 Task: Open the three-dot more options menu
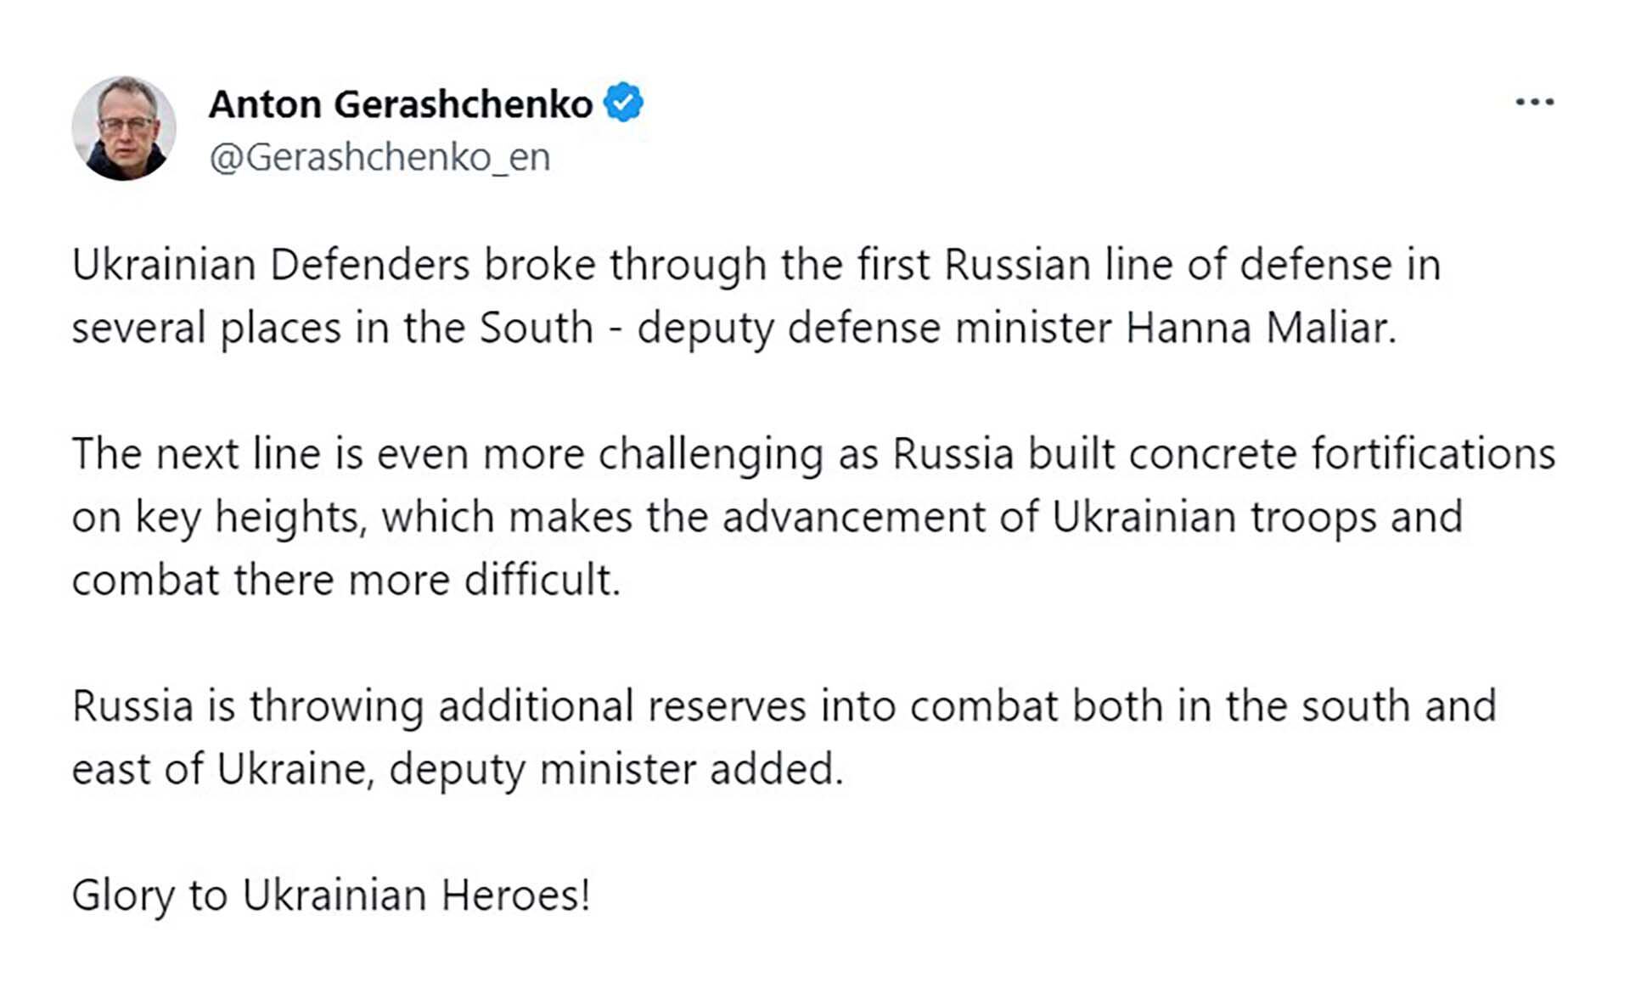(x=1534, y=103)
